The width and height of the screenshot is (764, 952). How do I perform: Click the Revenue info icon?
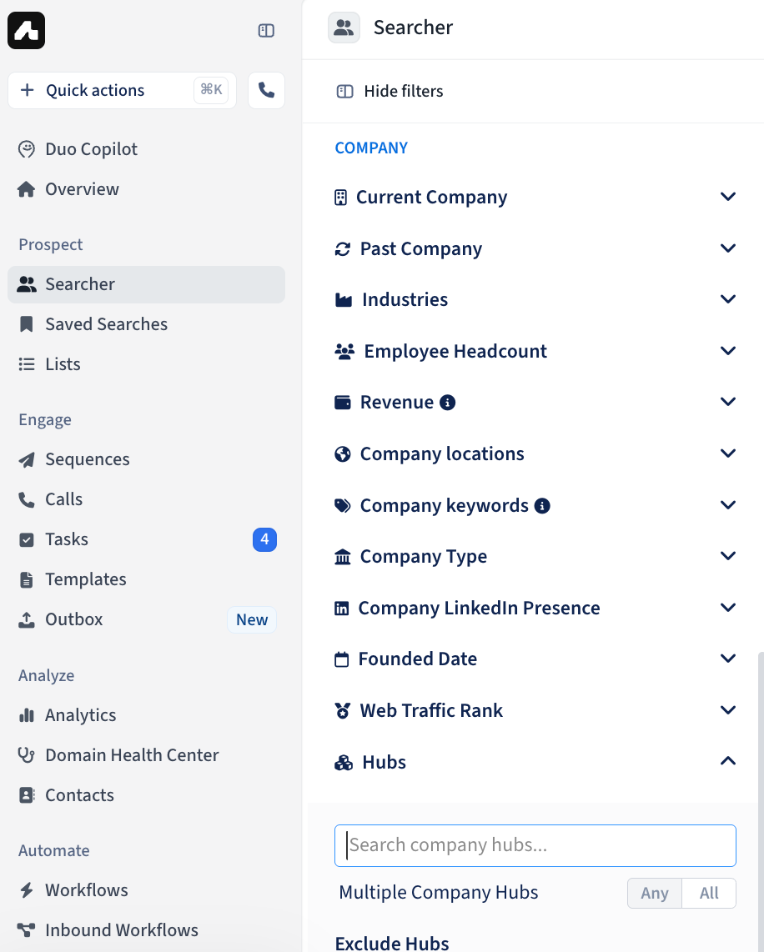(448, 403)
